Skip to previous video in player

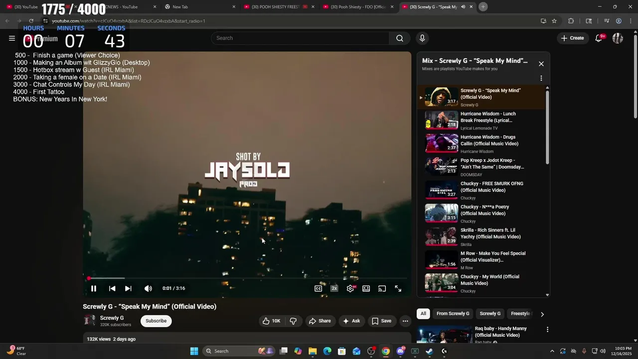112,288
